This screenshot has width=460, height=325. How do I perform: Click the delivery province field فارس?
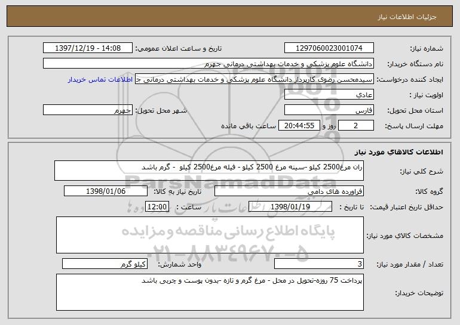tap(329, 110)
